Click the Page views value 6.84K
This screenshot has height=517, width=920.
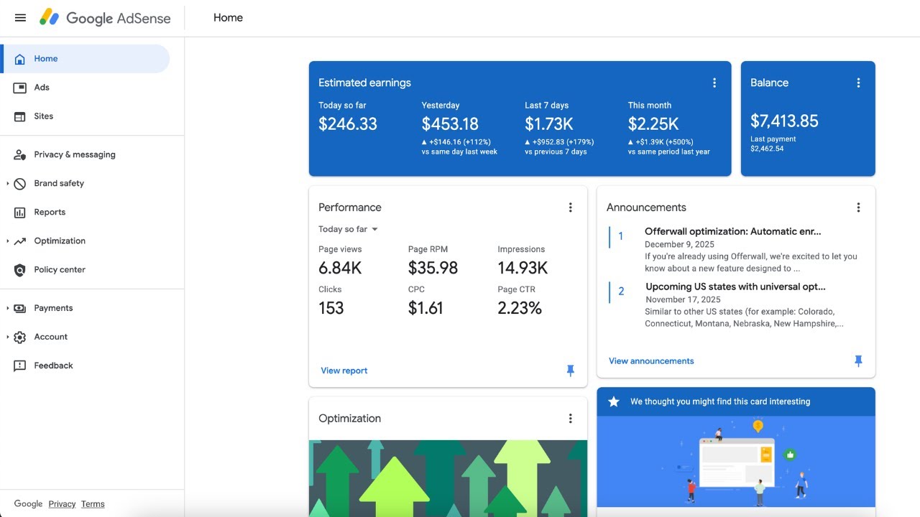point(340,268)
